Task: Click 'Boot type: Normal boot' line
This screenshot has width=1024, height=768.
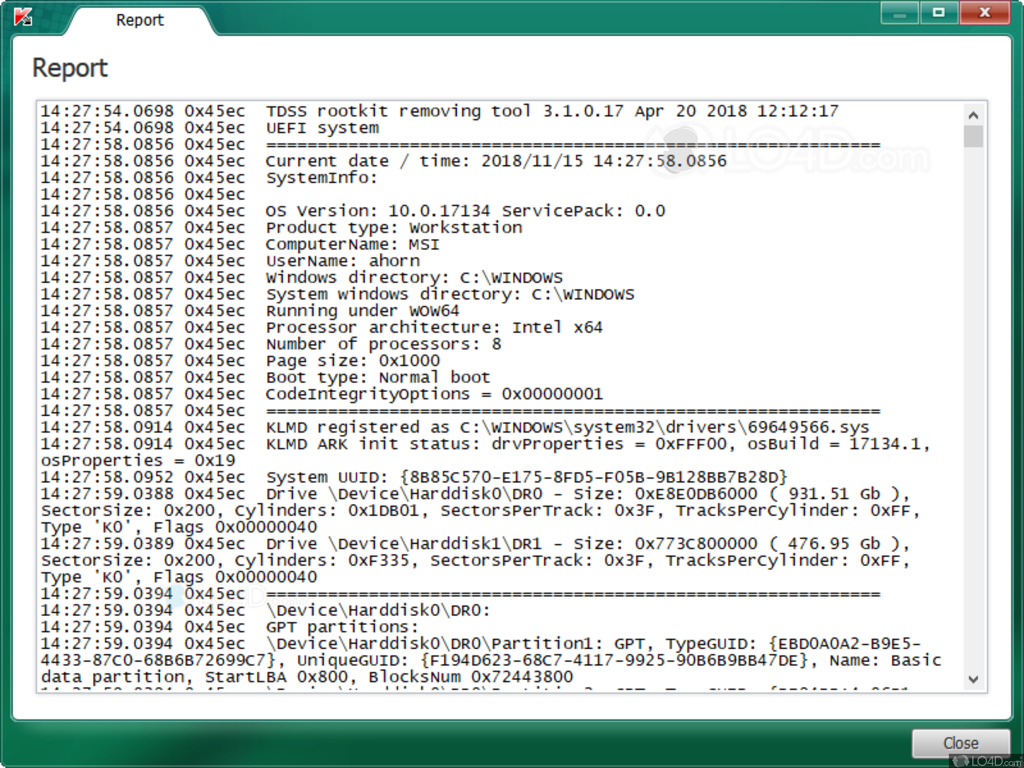Action: [265, 377]
